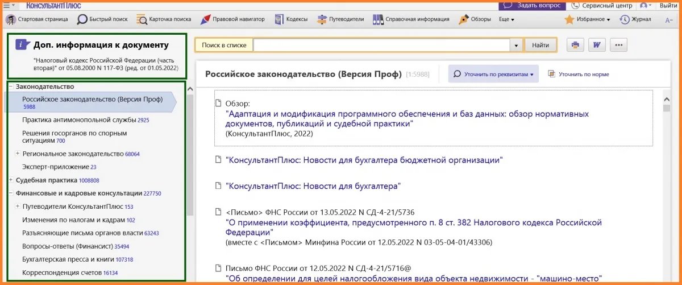The image size is (682, 285).
Task: Click the Уточнить по норме document icon
Action: click(551, 74)
